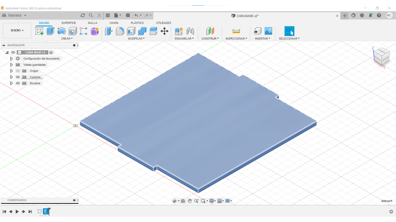Undo the last action
The image size is (396, 222).
coord(136,15)
